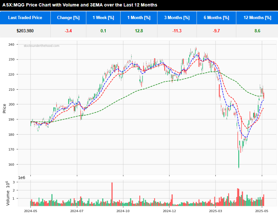Click the 240 price axis tick label

pos(11,44)
